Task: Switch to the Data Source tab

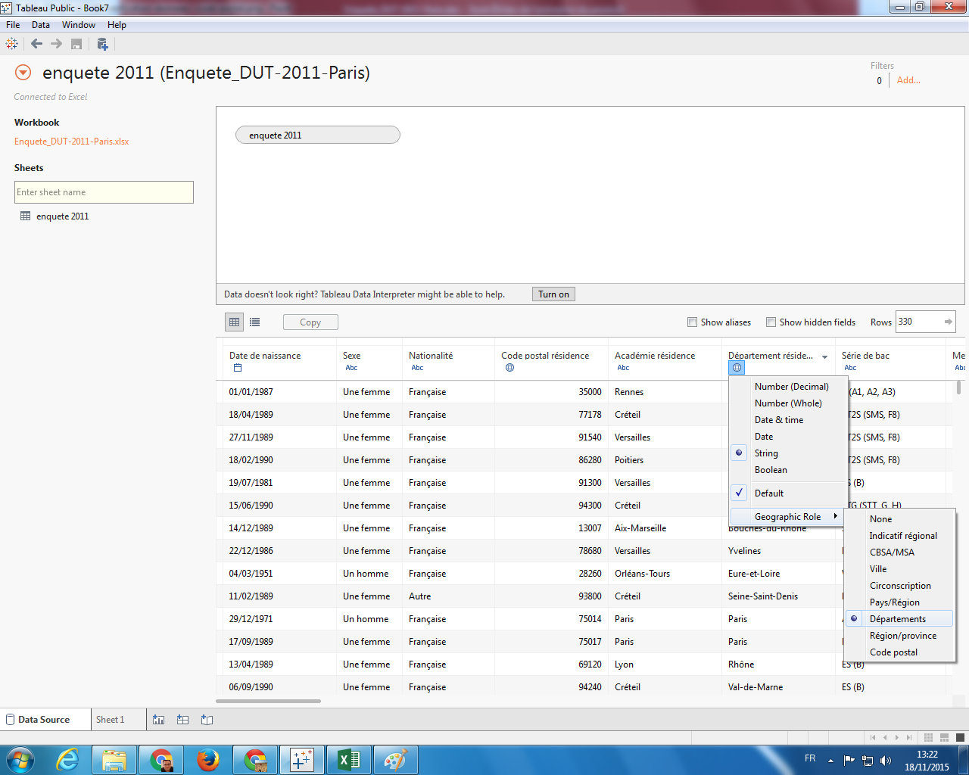Action: click(x=44, y=720)
